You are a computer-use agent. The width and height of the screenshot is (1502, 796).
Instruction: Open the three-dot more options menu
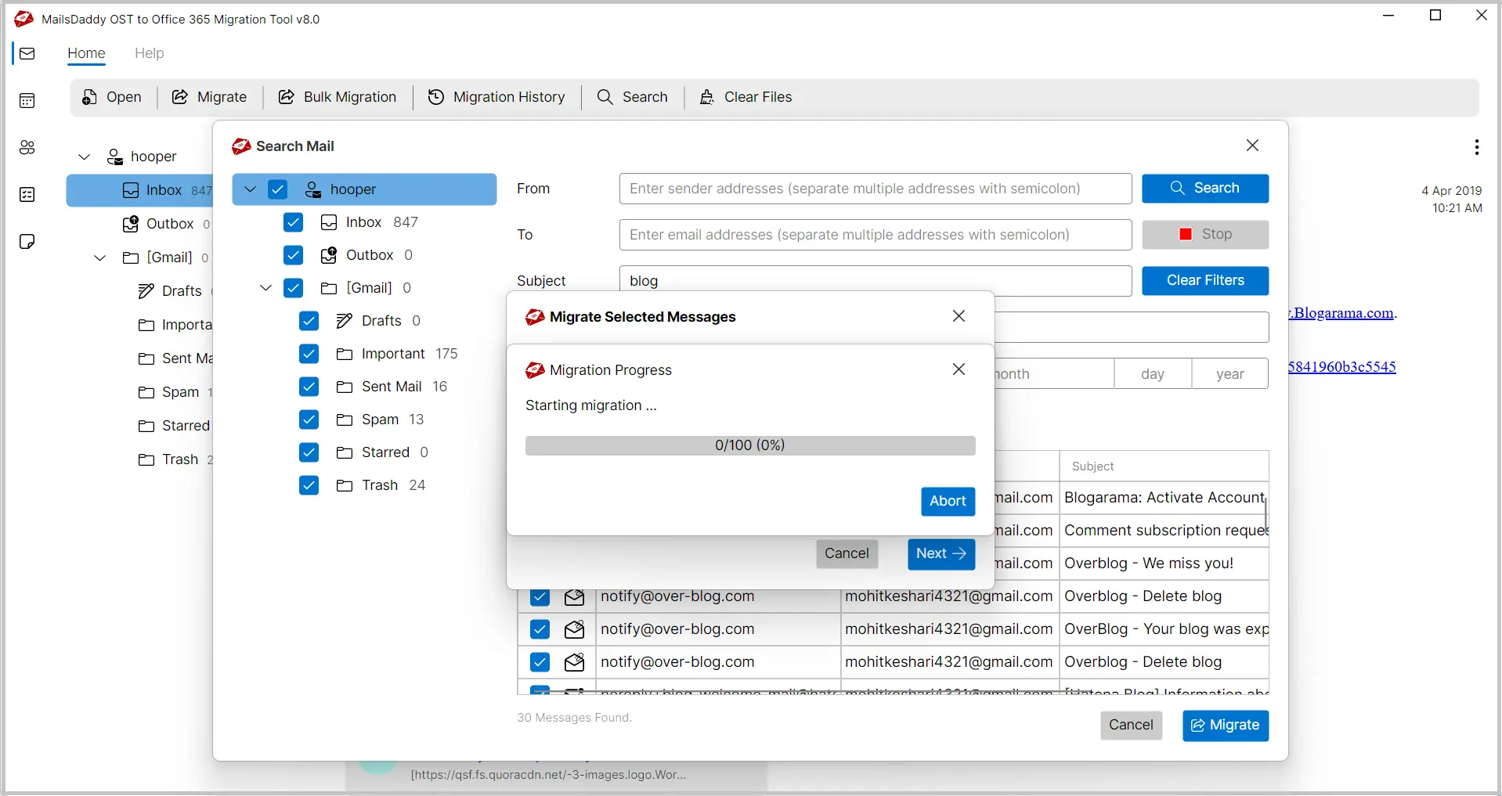(1476, 147)
